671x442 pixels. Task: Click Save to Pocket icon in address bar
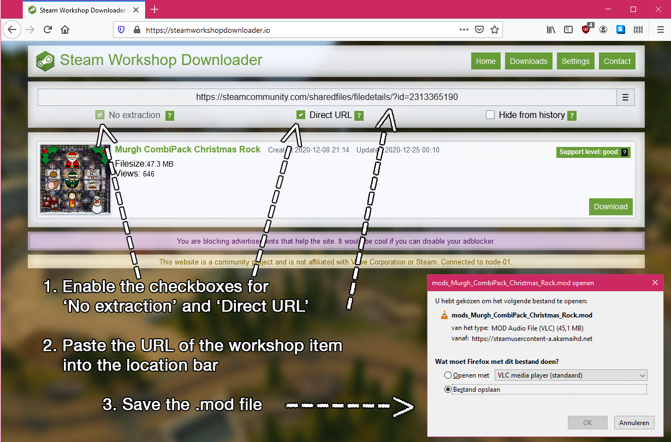tap(479, 30)
